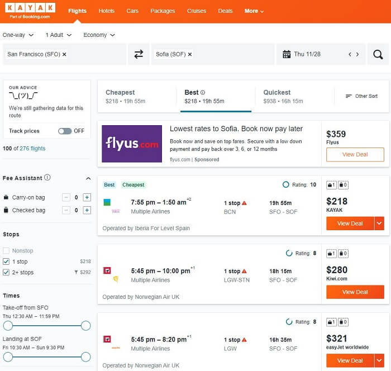Click View Deal for the $280 Kiwi.com flight
The width and height of the screenshot is (391, 371).
[x=355, y=292]
